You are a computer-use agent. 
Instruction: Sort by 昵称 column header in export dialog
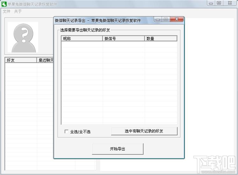tap(82, 38)
